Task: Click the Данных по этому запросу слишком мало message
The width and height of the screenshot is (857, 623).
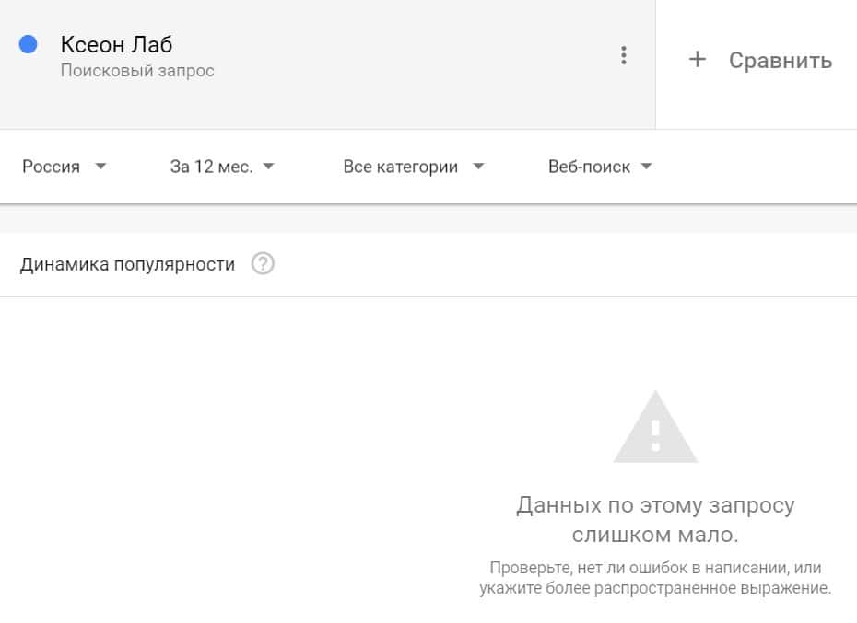Action: tap(655, 519)
